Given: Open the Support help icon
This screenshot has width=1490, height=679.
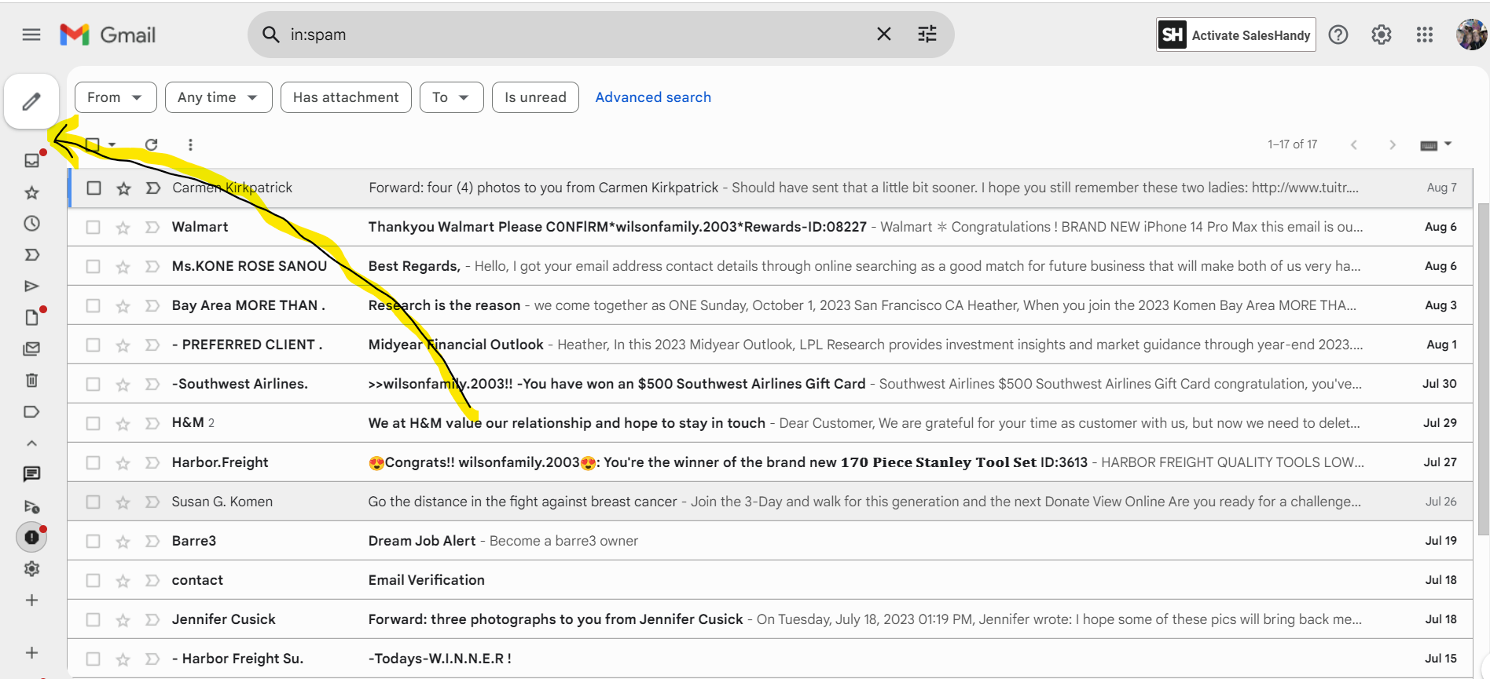Looking at the screenshot, I should click(x=1338, y=35).
